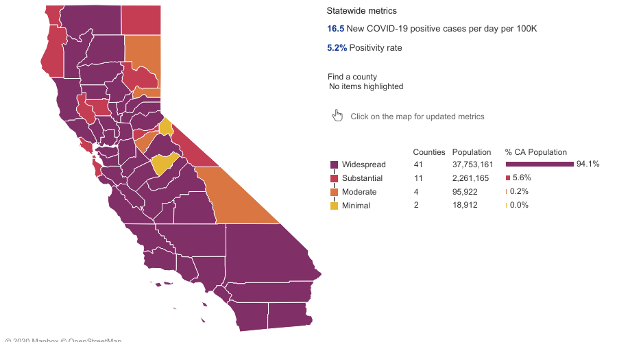630x342 pixels.
Task: Click the 5.6% red population bar
Action: coord(508,178)
